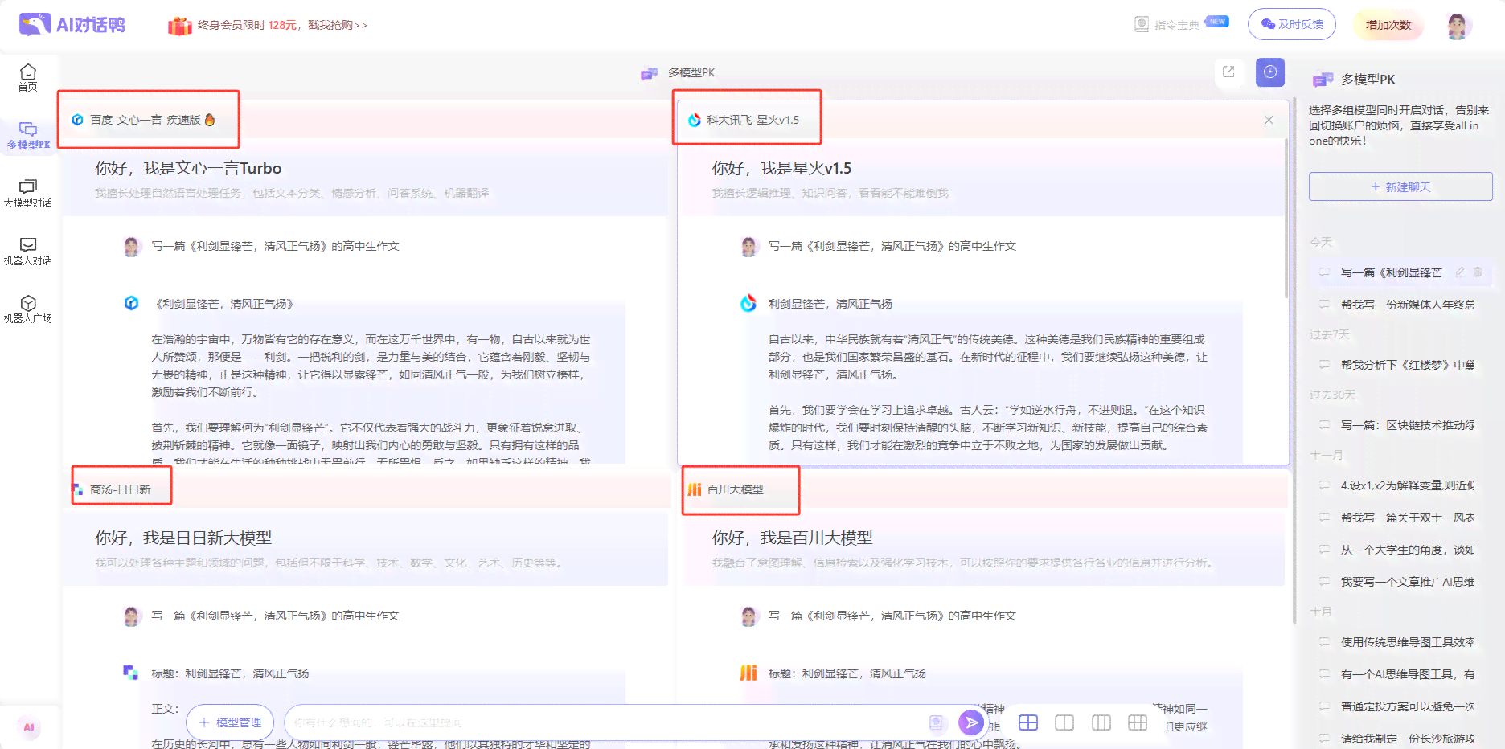Click the 及时反馈 feedback button

pyautogui.click(x=1292, y=25)
